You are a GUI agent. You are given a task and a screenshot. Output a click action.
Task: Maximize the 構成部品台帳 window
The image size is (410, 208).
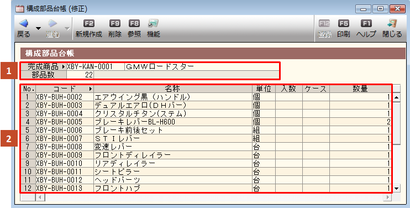381,9
